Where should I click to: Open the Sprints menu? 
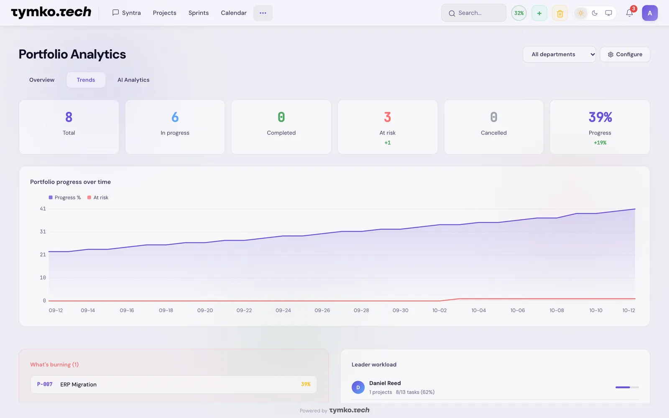199,13
